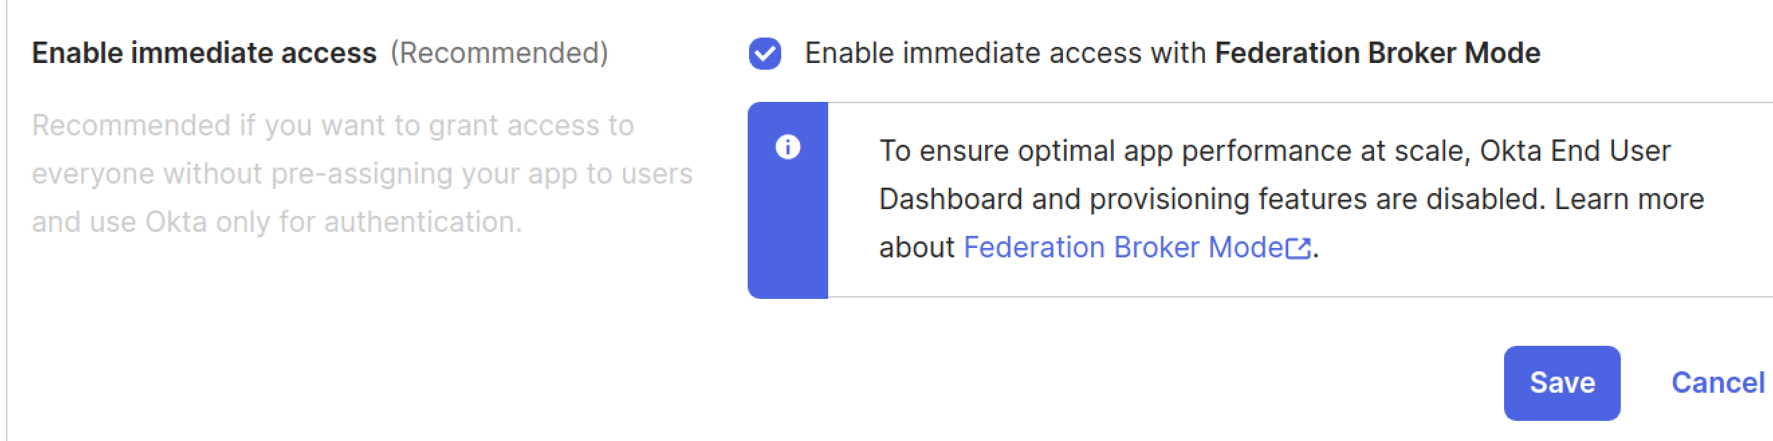Click the white info icon in banner
The height and width of the screenshot is (441, 1773).
[787, 147]
